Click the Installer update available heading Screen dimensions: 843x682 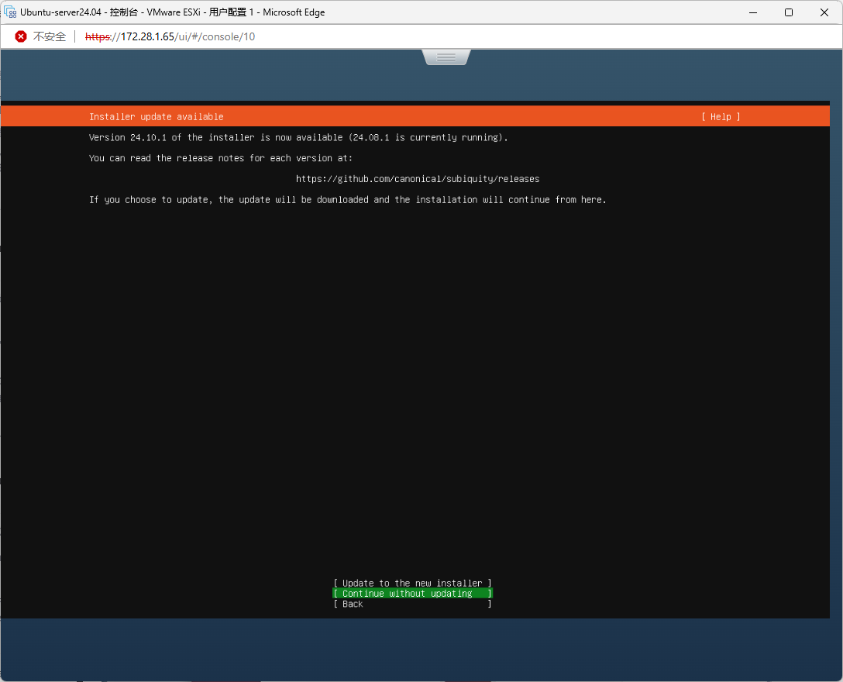coord(156,117)
